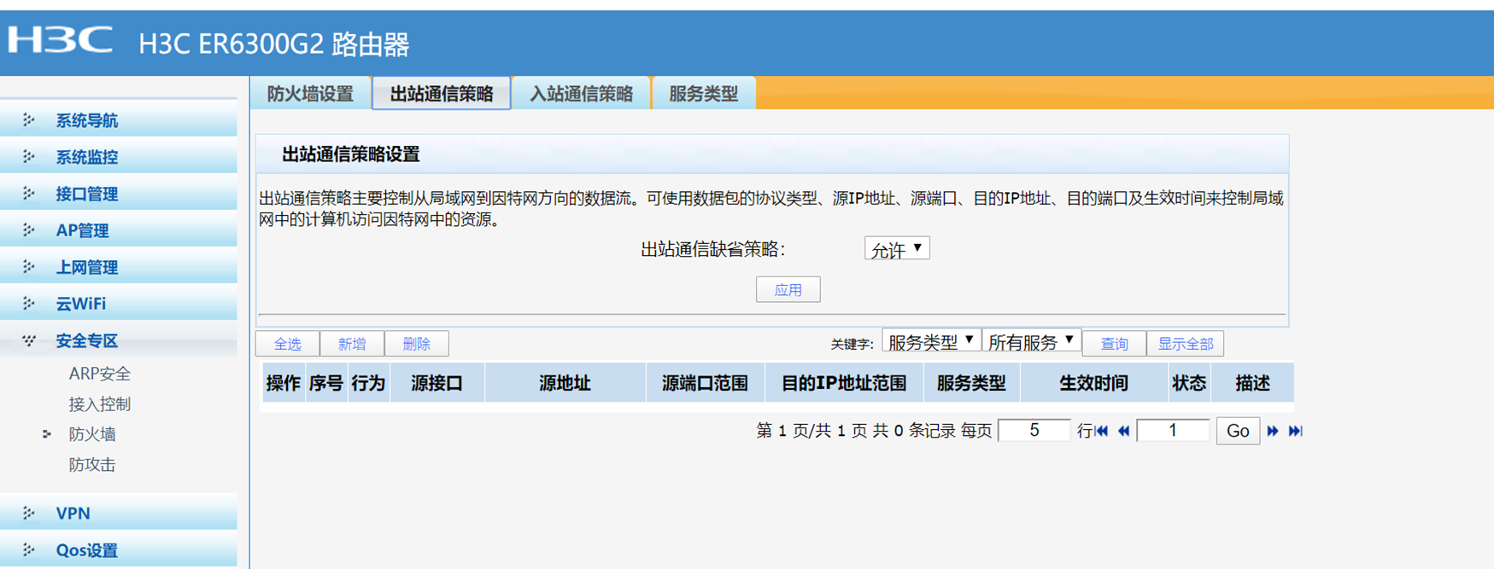Click the 出站通信策略设置 section title

pos(351,154)
